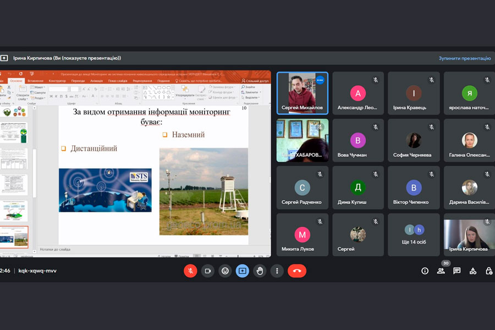495x330 pixels.
Task: Click cut scissors icon in clipboard group
Action: (9, 87)
